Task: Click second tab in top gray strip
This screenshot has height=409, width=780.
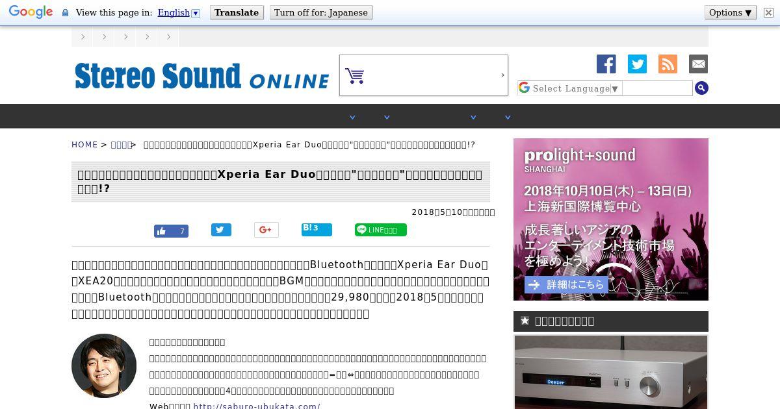Action: pyautogui.click(x=104, y=37)
